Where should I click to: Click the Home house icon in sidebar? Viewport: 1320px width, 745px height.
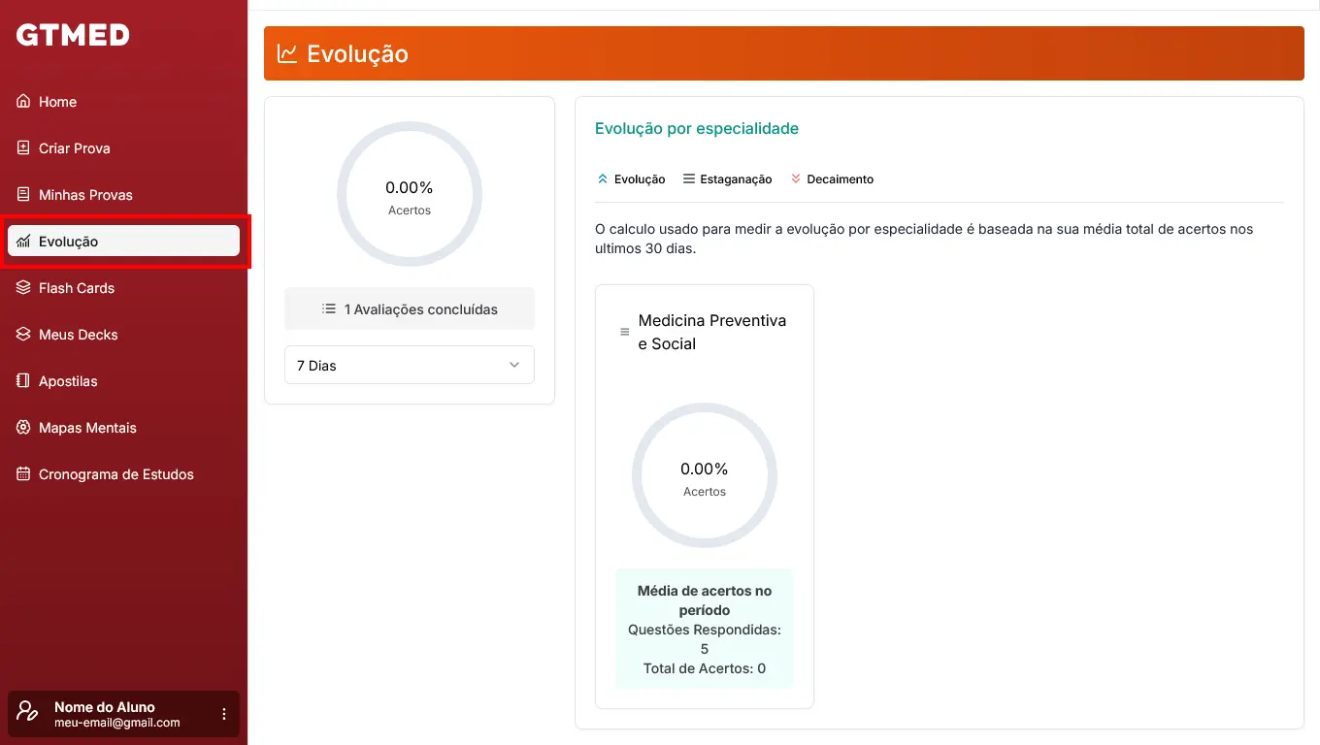click(x=23, y=102)
